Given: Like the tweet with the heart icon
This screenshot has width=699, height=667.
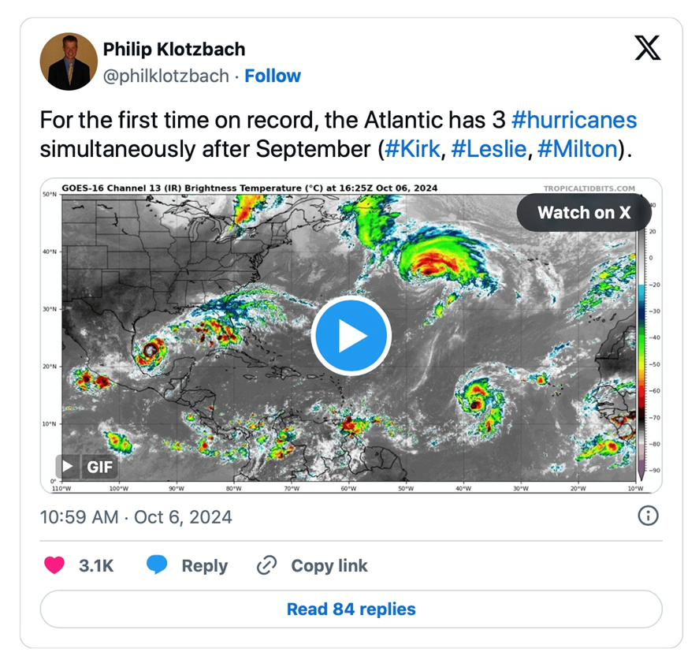Looking at the screenshot, I should 54,565.
